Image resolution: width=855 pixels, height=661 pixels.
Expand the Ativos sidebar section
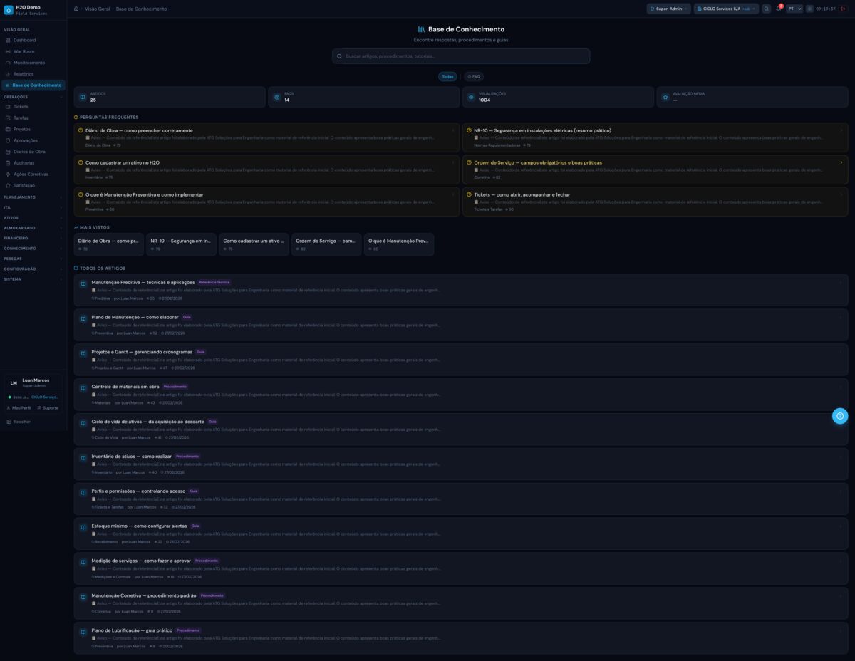coord(33,218)
